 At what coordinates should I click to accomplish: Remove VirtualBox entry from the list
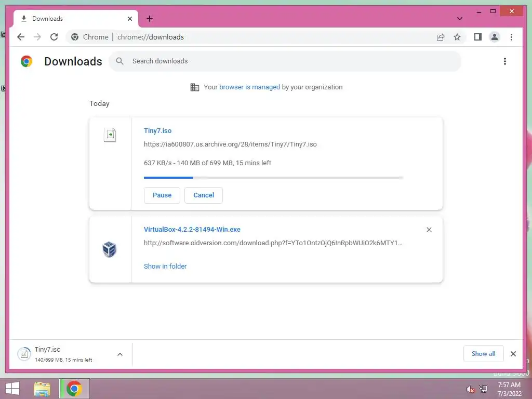click(x=429, y=230)
